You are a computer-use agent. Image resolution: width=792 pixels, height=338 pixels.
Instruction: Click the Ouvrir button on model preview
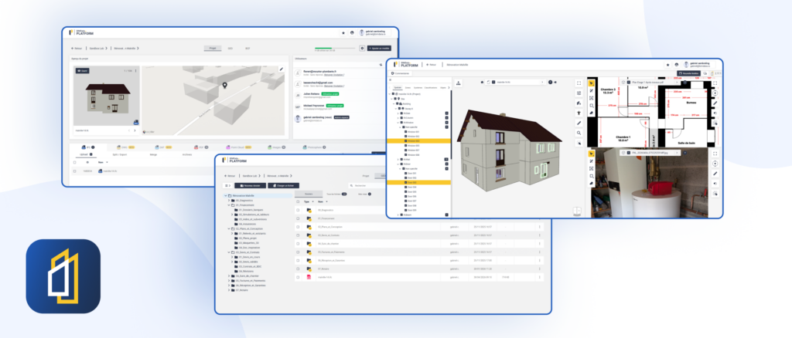(82, 70)
